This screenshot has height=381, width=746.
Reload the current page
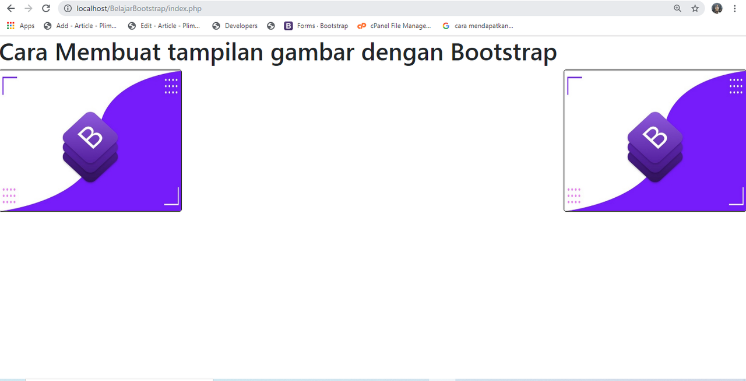(46, 8)
